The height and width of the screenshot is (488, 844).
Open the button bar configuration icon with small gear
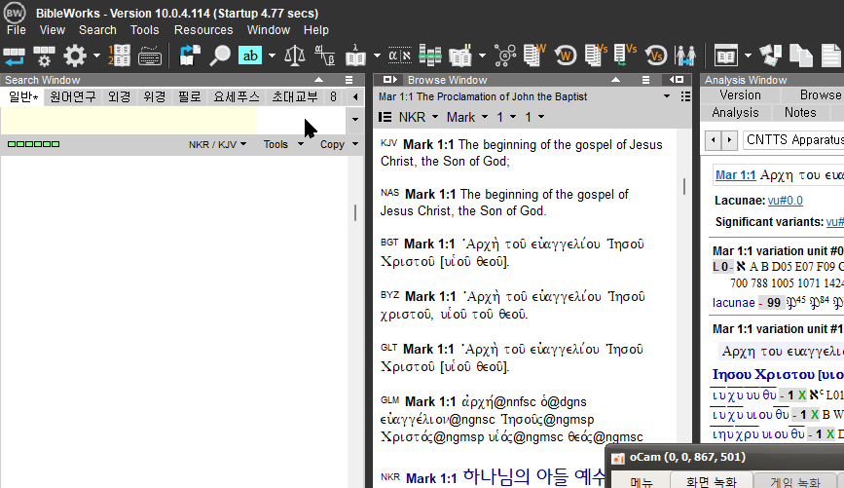44,56
